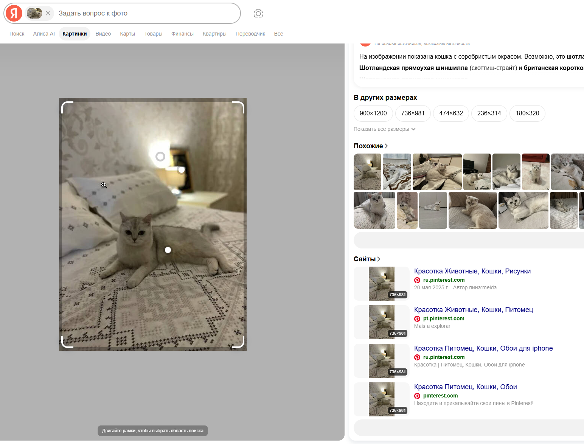Visit the pt.pinterest.com domain link

(444, 319)
